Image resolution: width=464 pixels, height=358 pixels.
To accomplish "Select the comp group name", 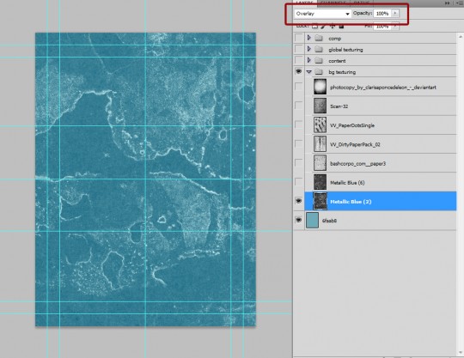I will [335, 39].
